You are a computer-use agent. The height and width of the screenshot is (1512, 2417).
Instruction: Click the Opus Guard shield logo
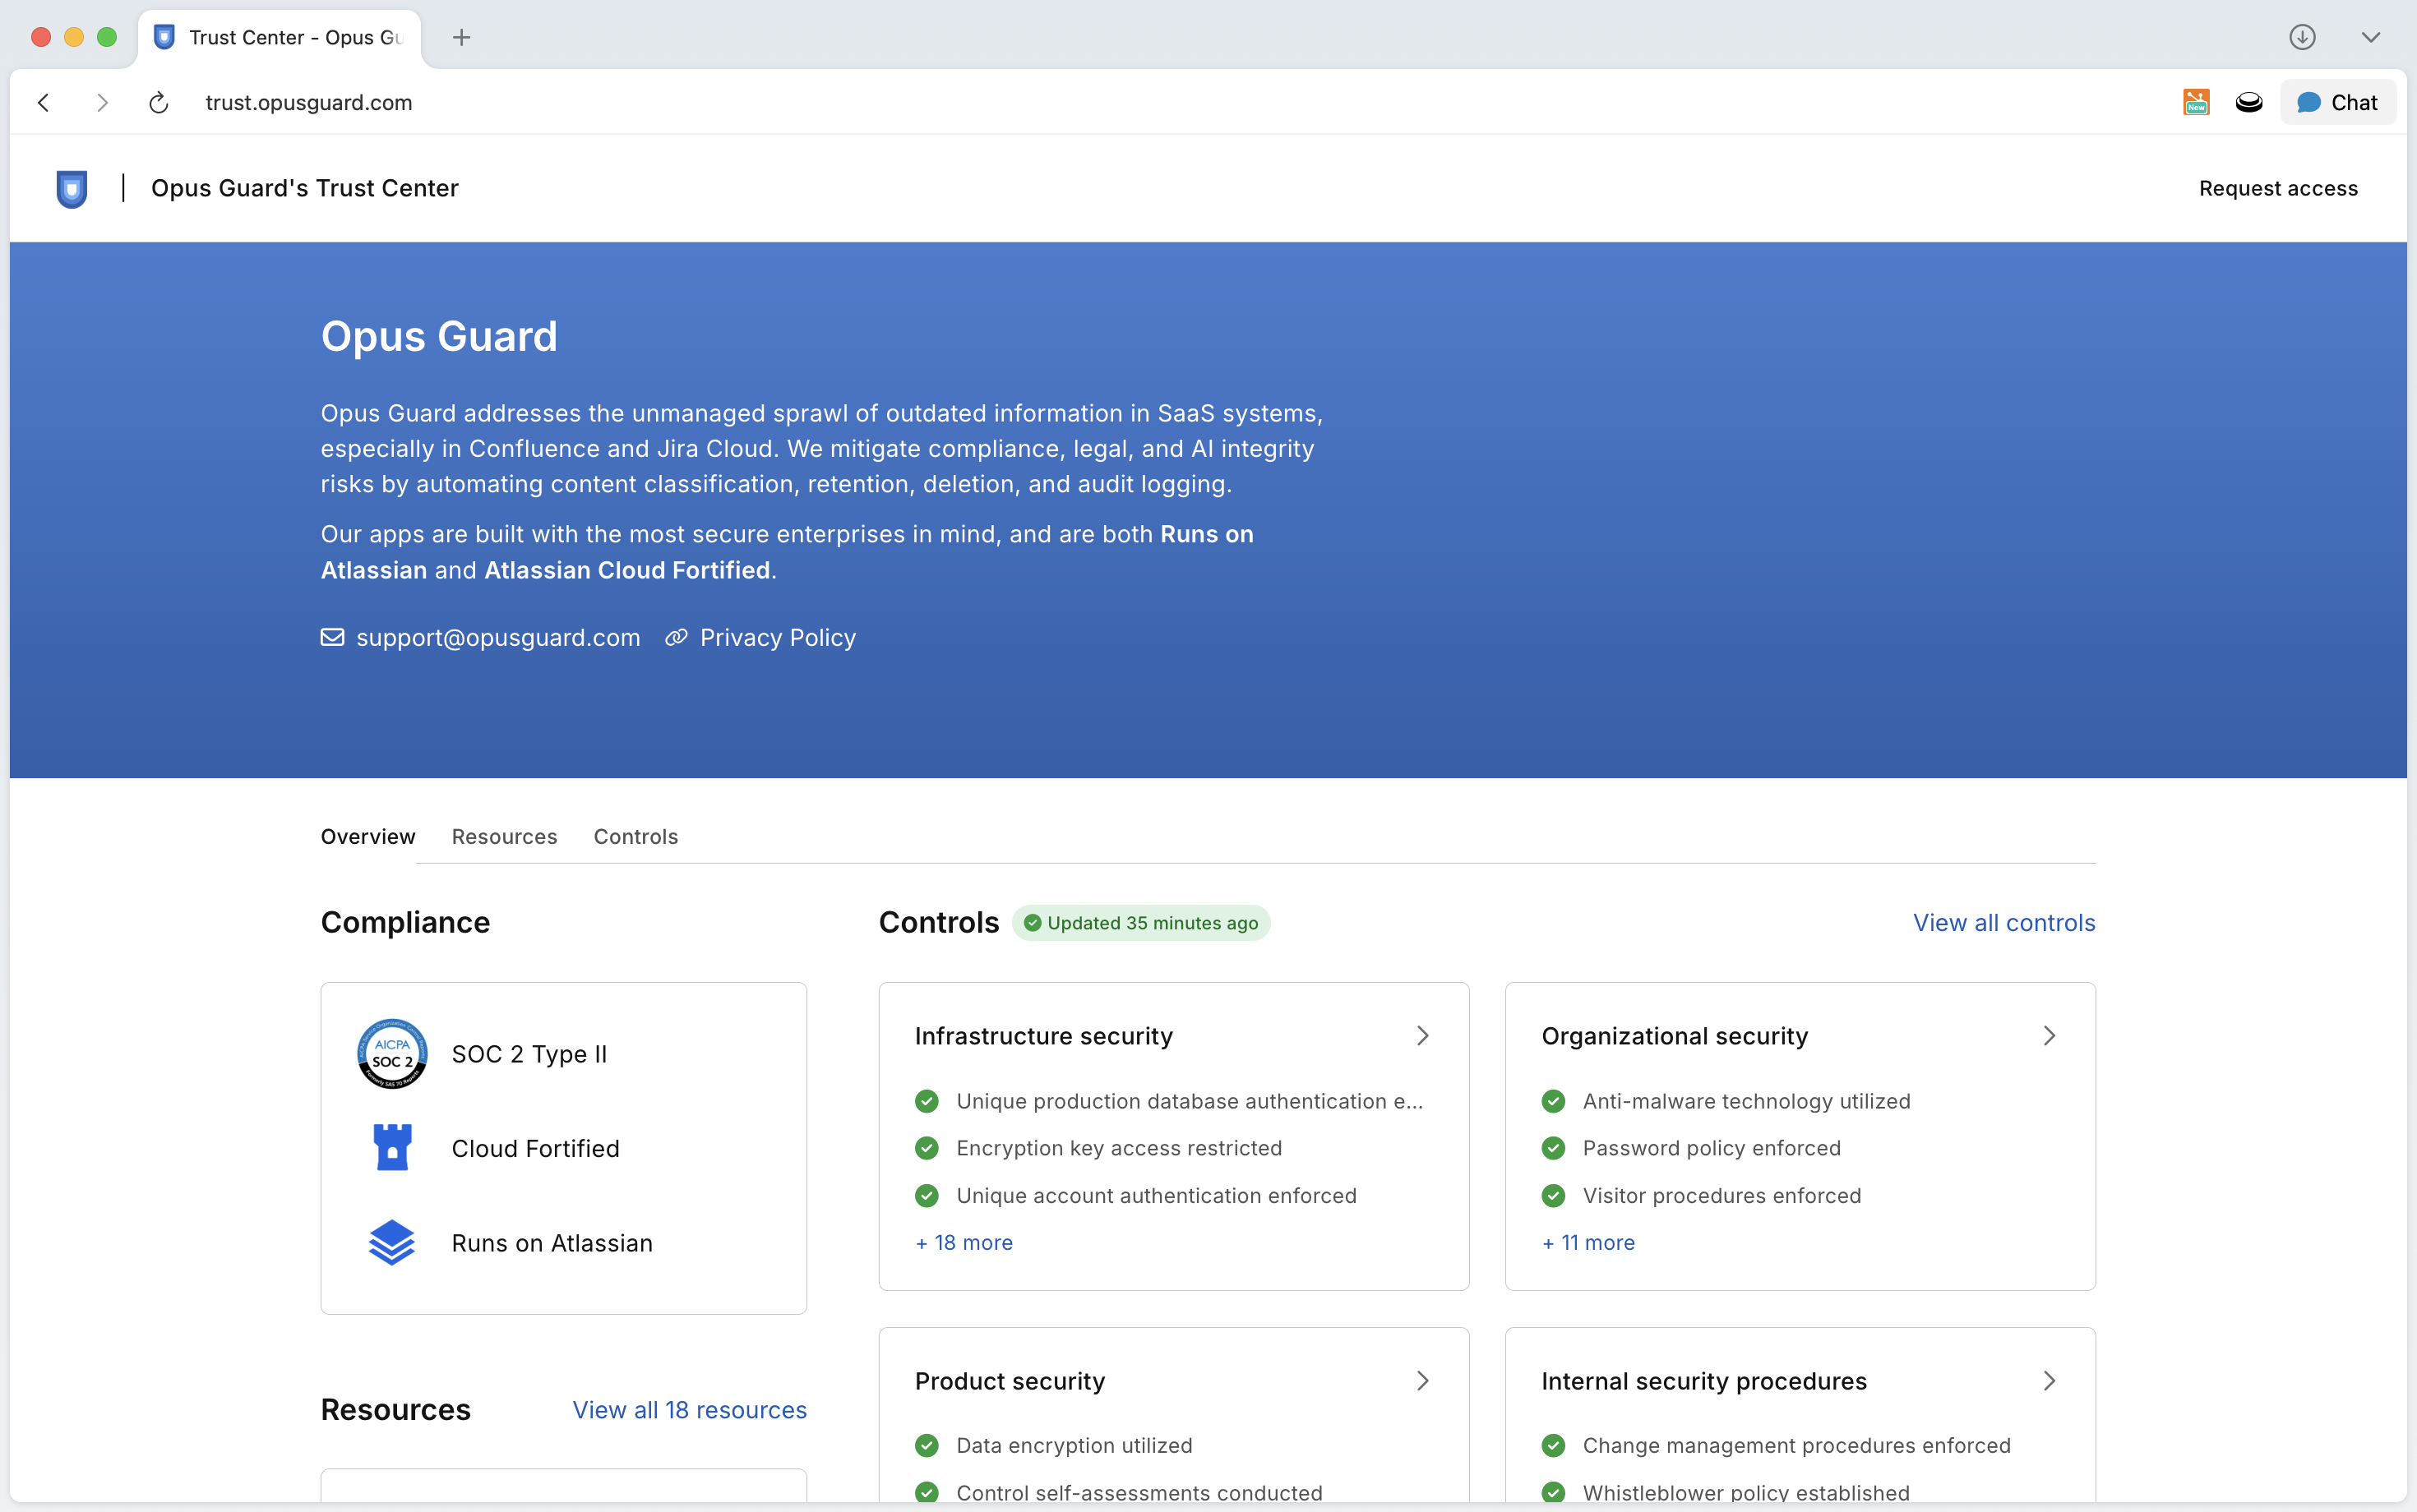click(x=72, y=188)
